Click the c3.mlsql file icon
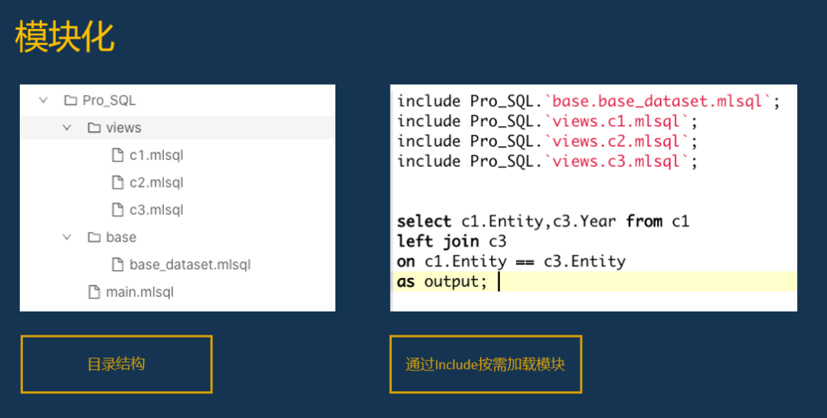 click(x=117, y=210)
